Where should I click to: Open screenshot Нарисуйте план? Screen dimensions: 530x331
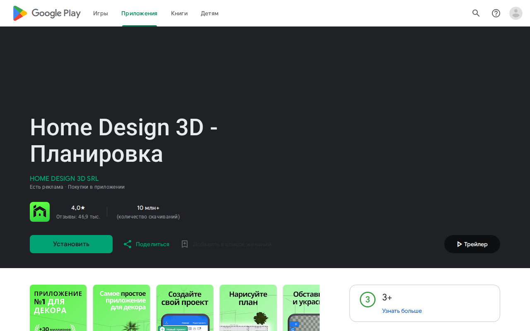click(248, 308)
